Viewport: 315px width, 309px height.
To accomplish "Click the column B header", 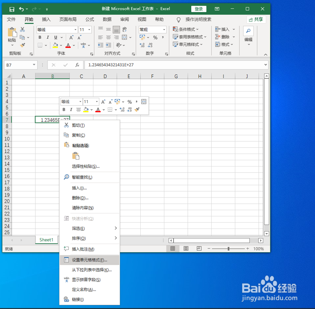I will [52, 76].
